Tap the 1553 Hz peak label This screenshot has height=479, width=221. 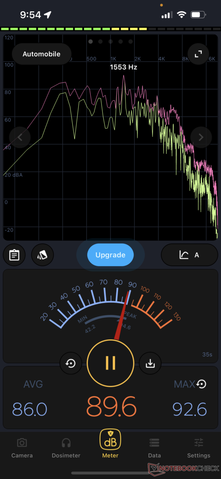tap(123, 67)
